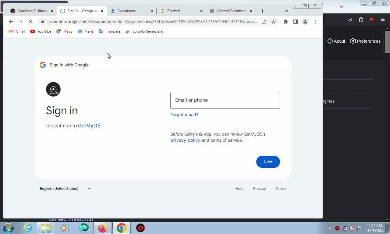Open Sprunki Remastered bookmark
Image resolution: width=390 pixels, height=234 pixels.
pyautogui.click(x=145, y=31)
